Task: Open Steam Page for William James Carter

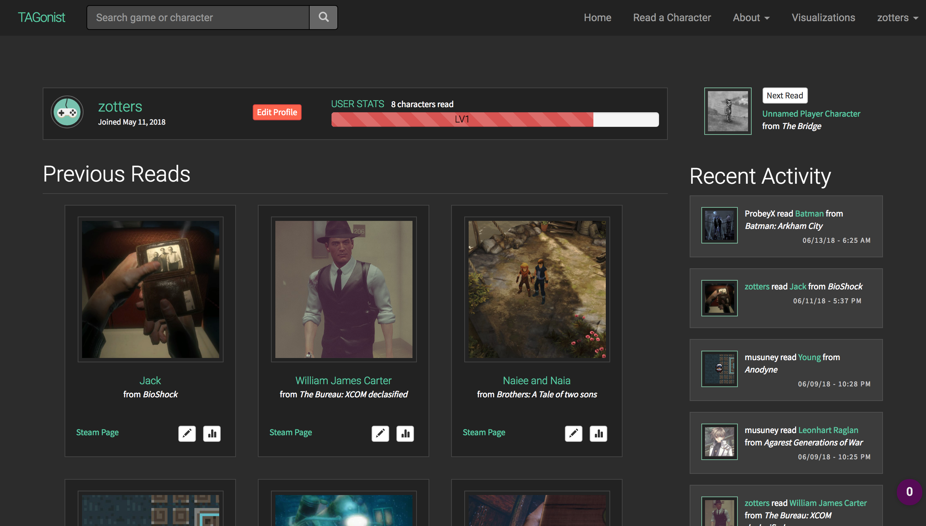Action: click(291, 432)
